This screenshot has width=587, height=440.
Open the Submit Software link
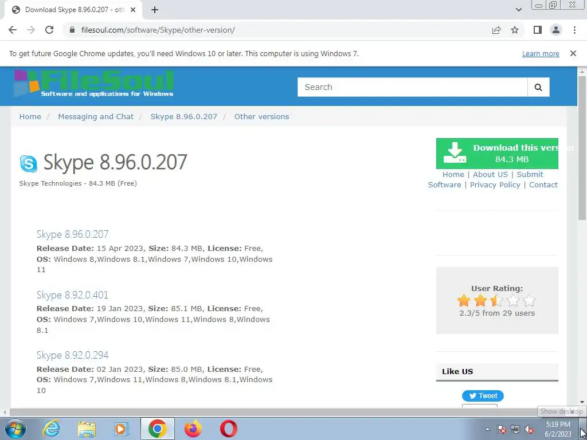pos(530,174)
